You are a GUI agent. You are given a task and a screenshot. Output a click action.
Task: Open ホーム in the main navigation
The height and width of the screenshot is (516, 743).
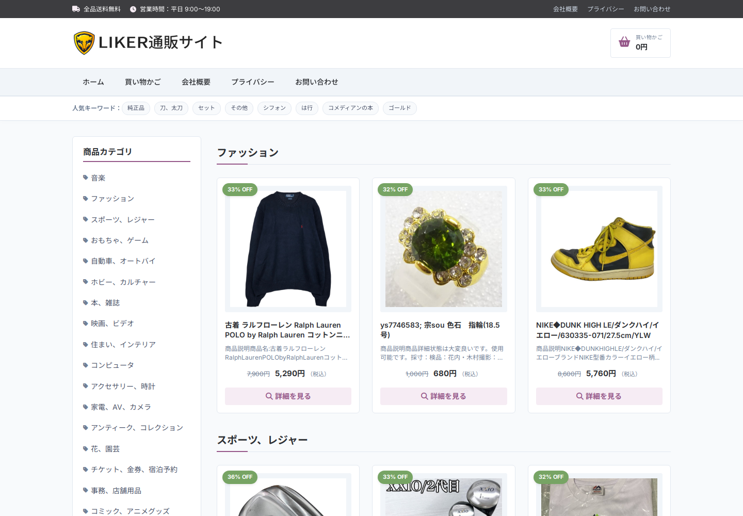click(x=93, y=82)
